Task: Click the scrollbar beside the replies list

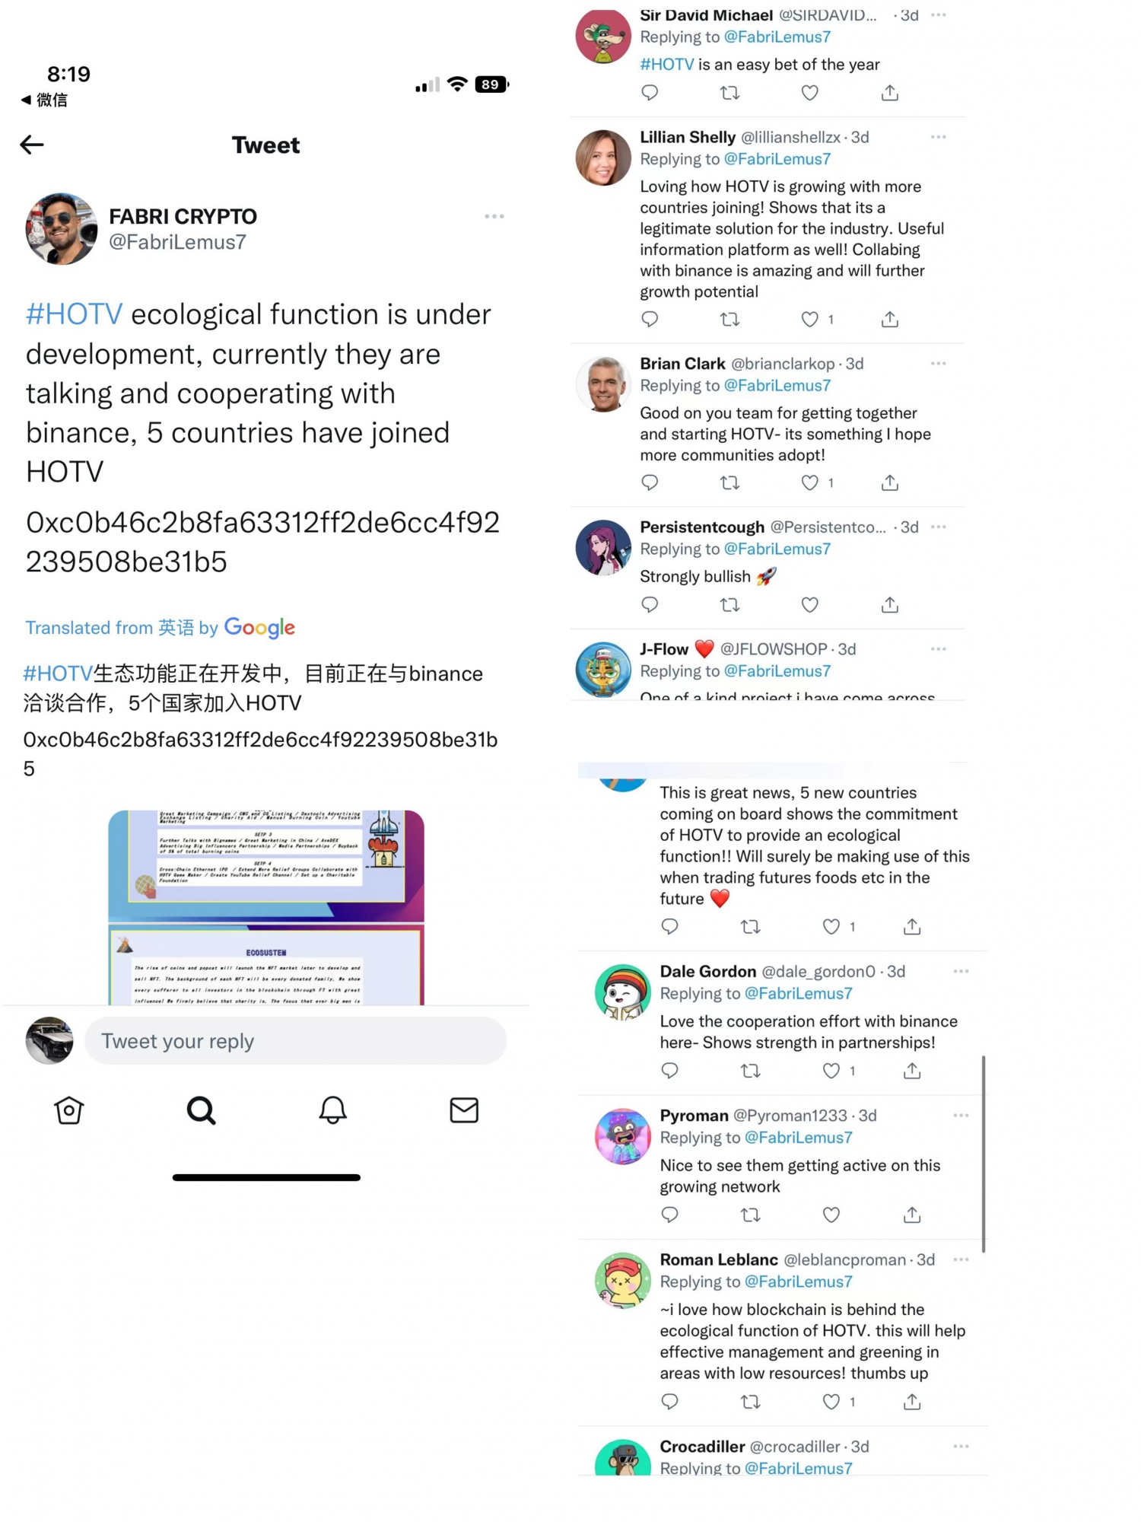Action: (984, 1153)
